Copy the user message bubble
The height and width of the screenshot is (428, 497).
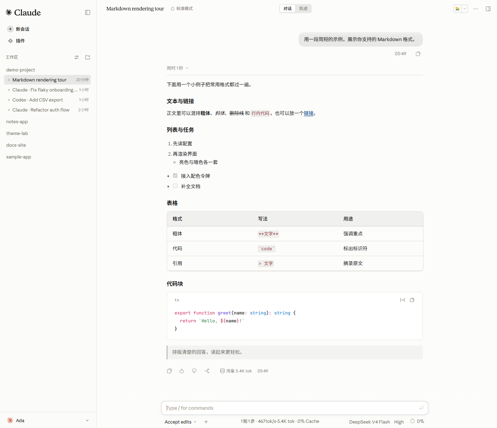pyautogui.click(x=418, y=54)
